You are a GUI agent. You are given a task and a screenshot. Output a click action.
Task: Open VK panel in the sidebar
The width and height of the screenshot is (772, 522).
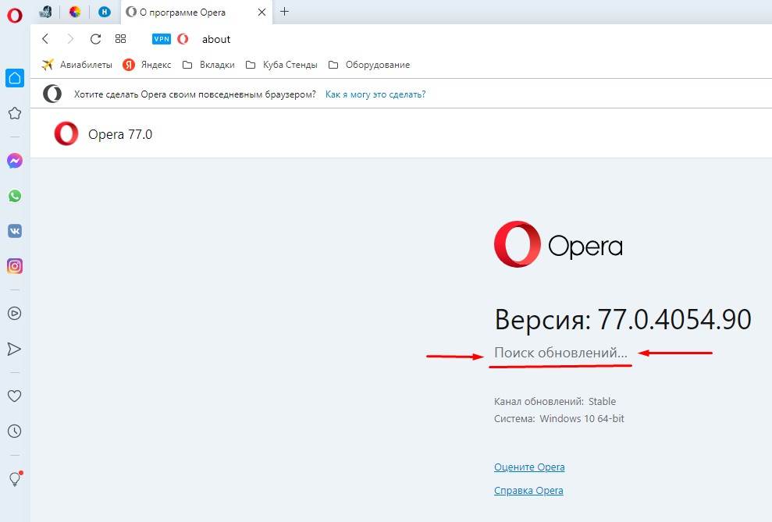14,231
